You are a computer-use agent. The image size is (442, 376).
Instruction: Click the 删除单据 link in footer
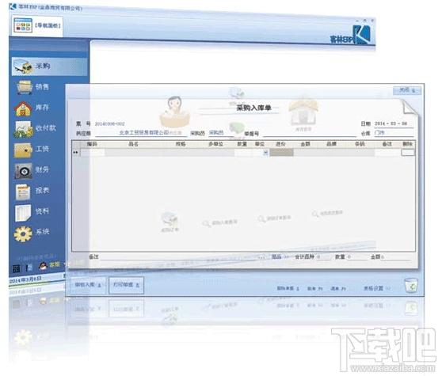tap(288, 288)
